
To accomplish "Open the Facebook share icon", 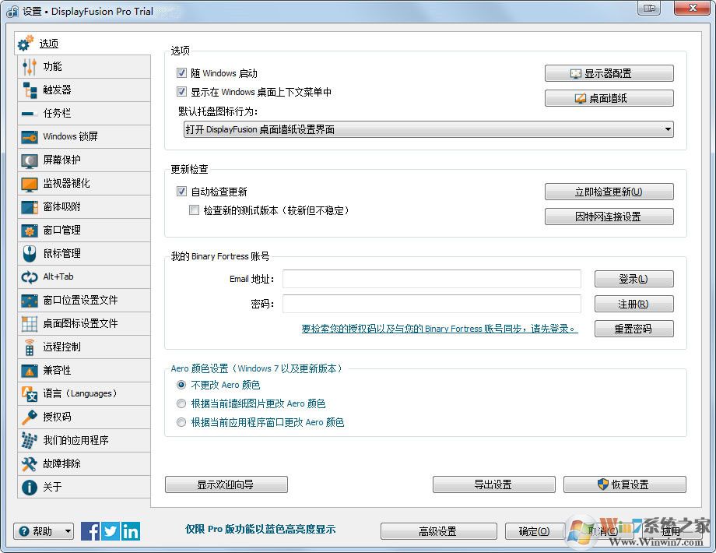I will point(89,530).
